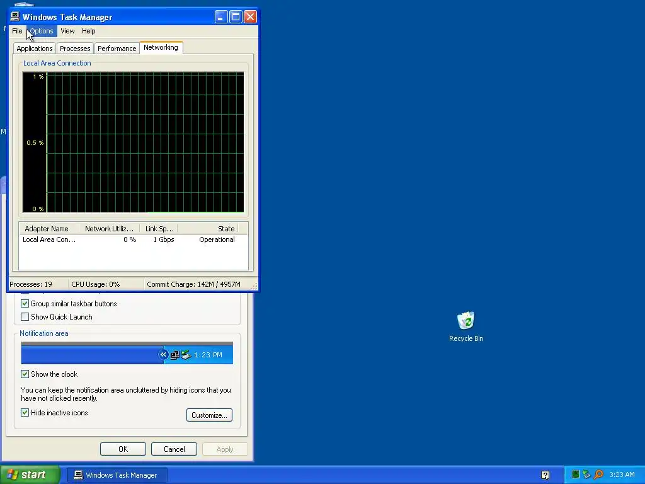Switch to the Performance tab
This screenshot has width=645, height=484.
coord(117,49)
